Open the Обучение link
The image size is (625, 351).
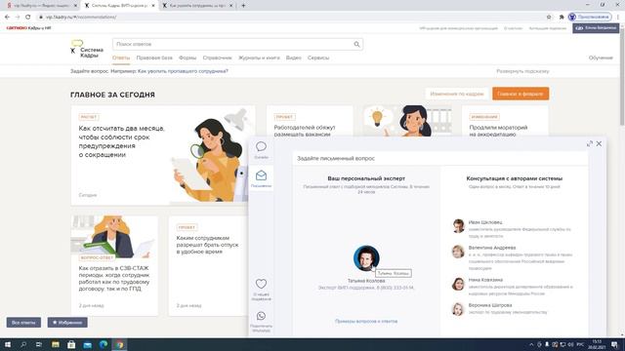pos(601,58)
